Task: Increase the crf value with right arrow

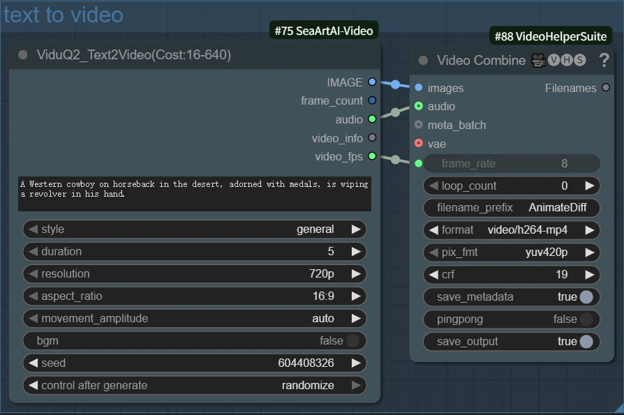Action: pos(590,275)
